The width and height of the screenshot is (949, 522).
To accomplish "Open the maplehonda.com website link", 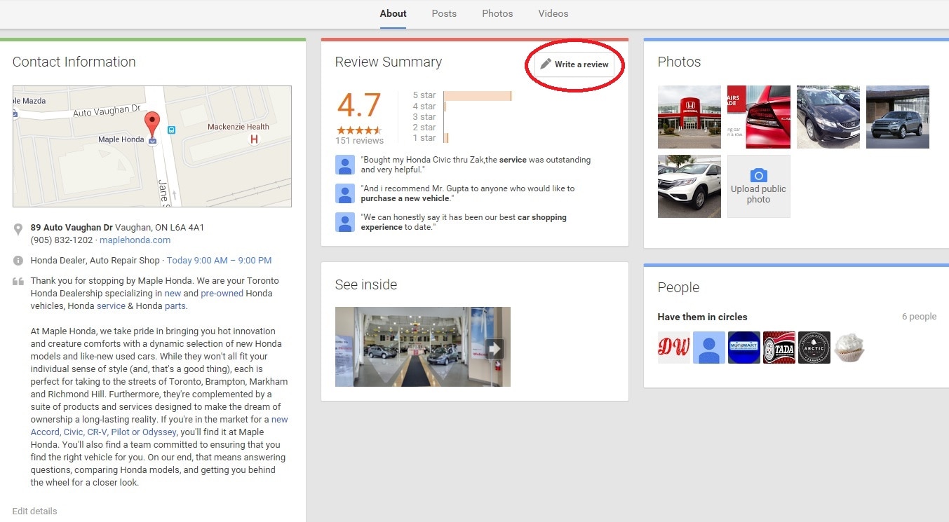I will pyautogui.click(x=135, y=240).
